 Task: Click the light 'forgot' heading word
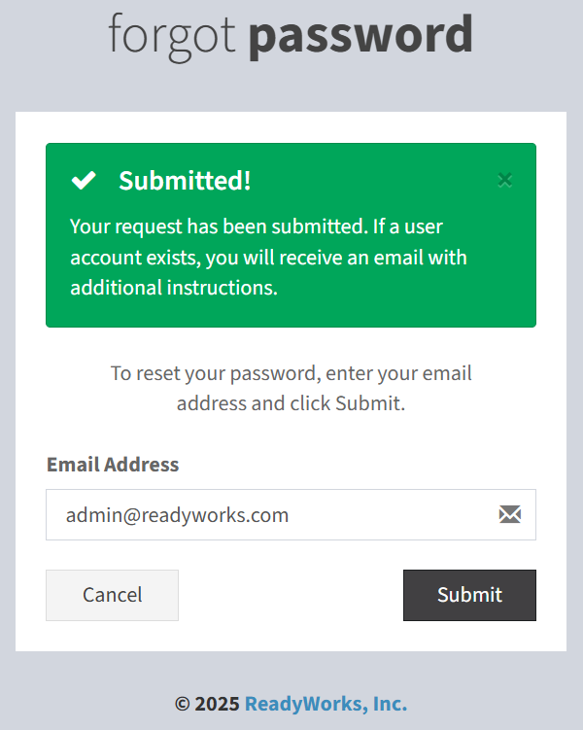tap(172, 37)
